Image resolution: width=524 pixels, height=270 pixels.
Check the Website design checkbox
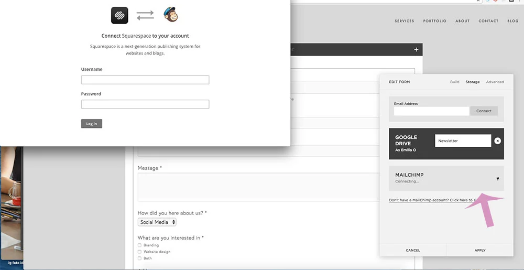pos(140,252)
